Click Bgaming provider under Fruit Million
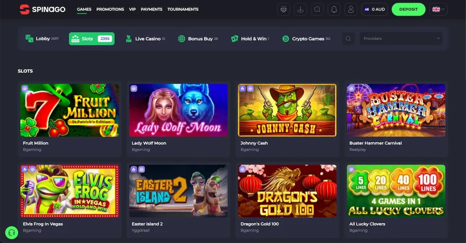 [32, 149]
